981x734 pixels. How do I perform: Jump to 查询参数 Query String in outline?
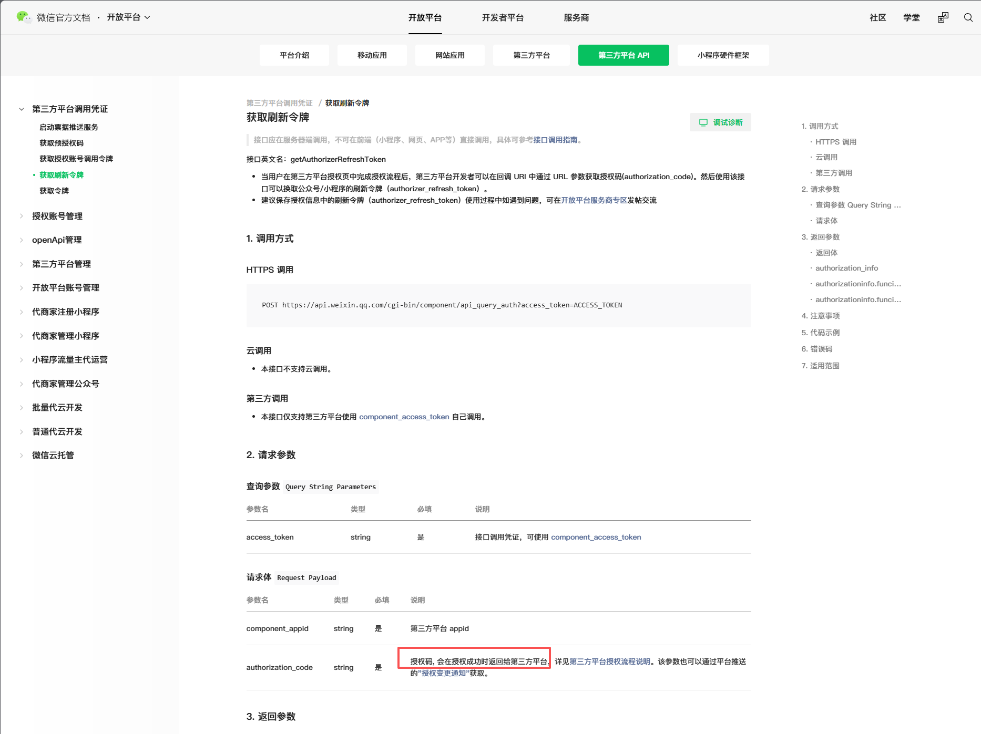[x=858, y=205]
